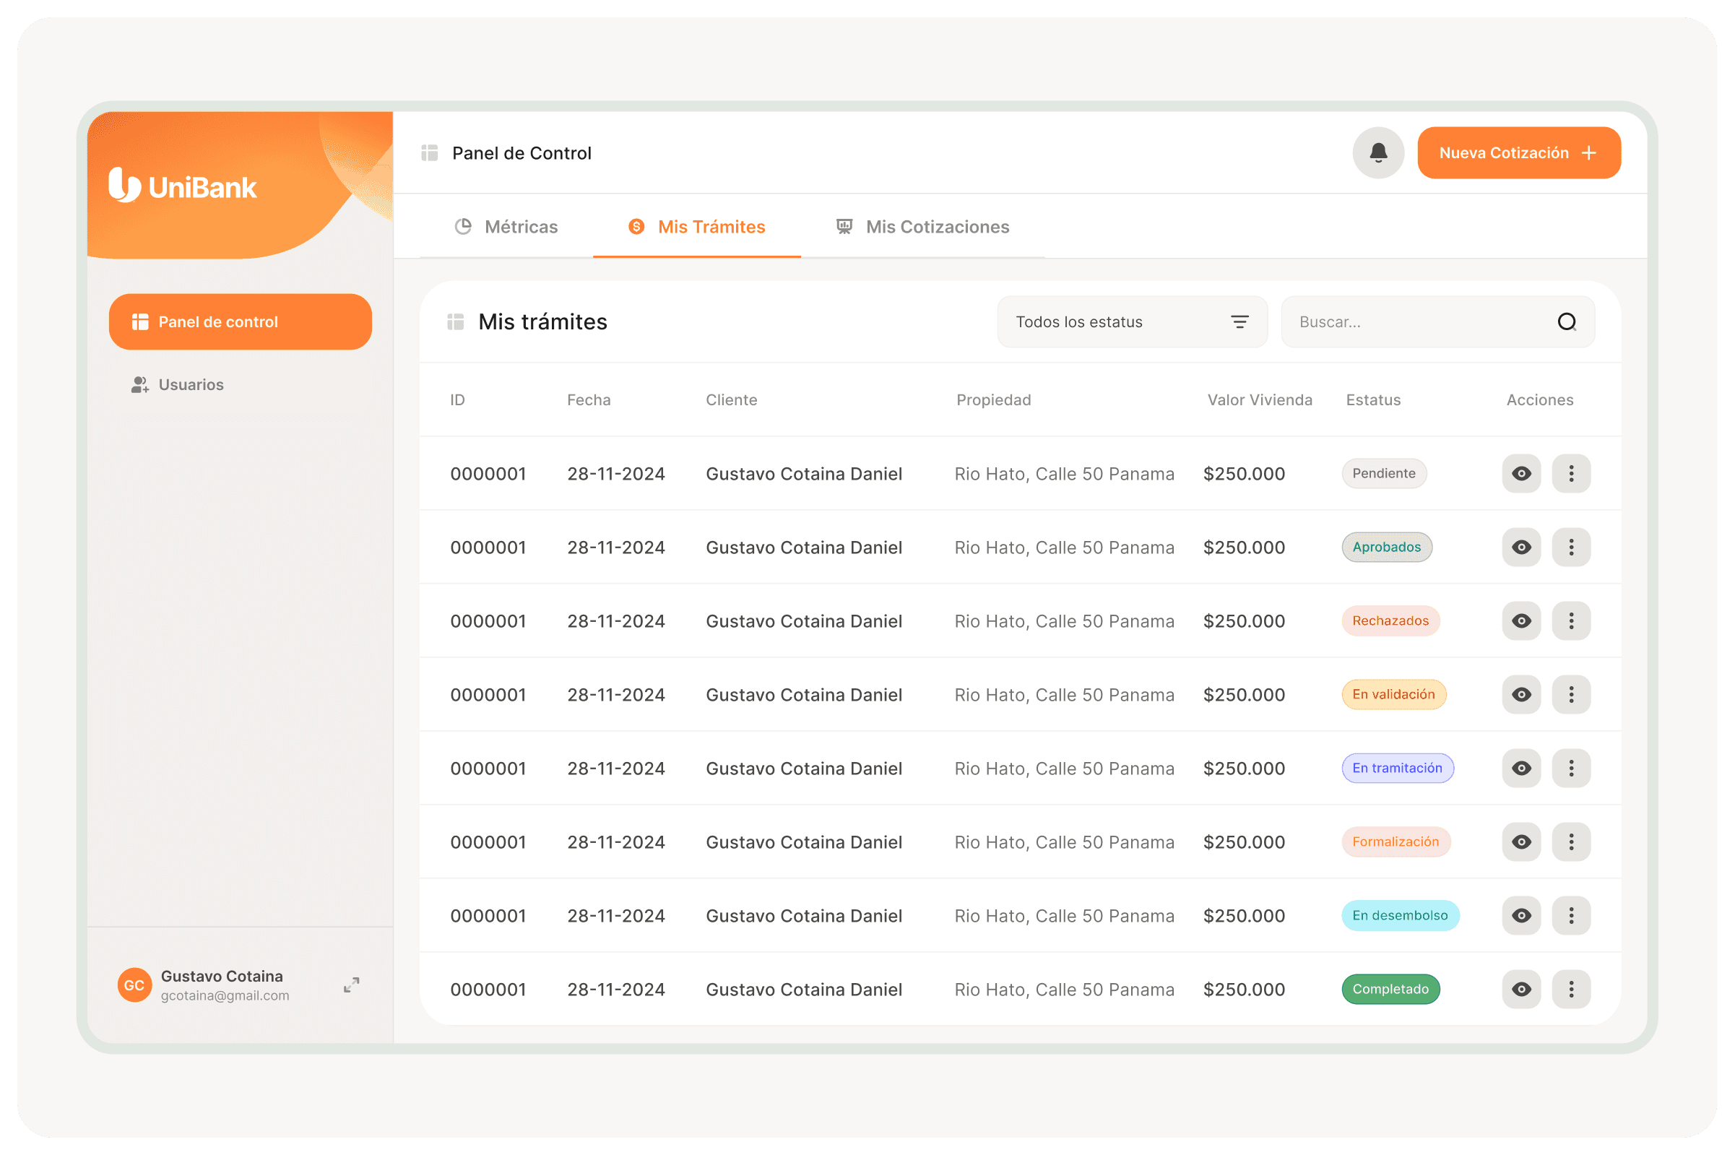The height and width of the screenshot is (1155, 1735).
Task: Click the search magnifier icon
Action: point(1567,322)
